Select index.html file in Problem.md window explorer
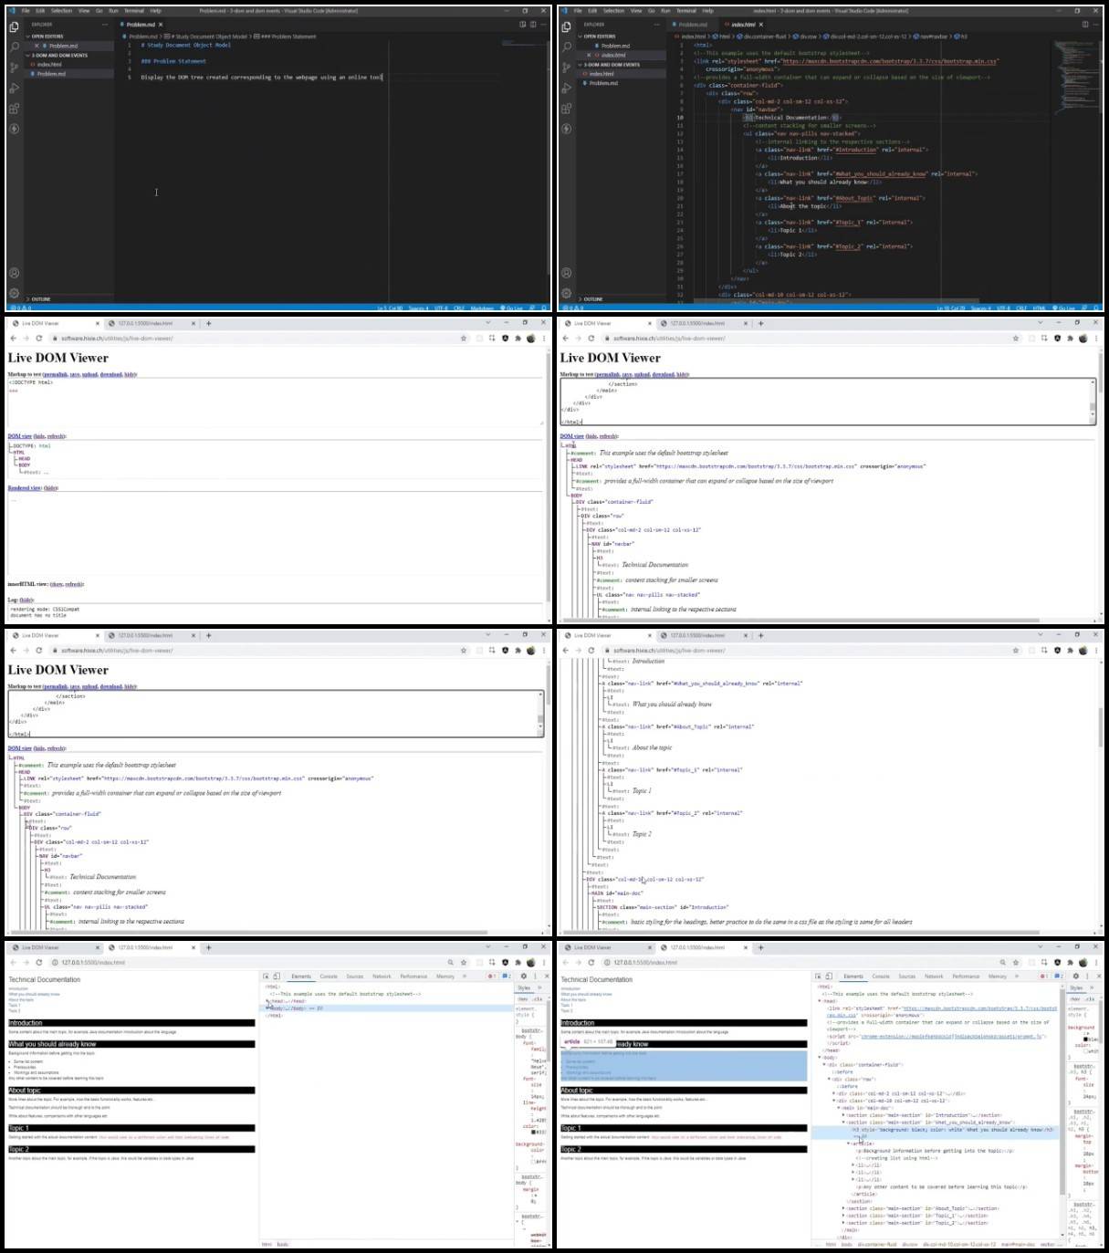1109x1253 pixels. (x=49, y=64)
